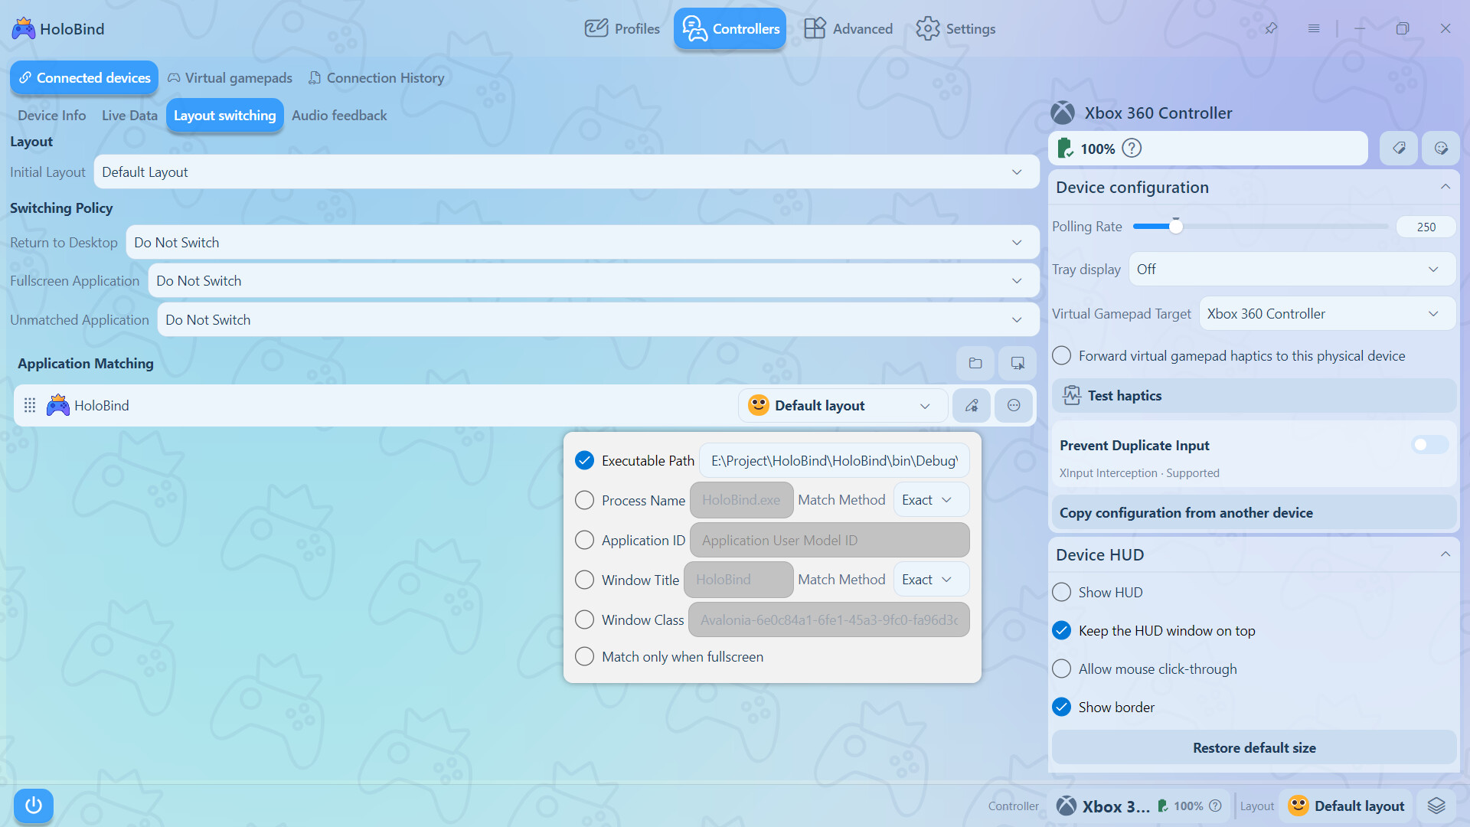Viewport: 1470px width, 827px height.
Task: Click the Polling Rate slider handle
Action: [1175, 226]
